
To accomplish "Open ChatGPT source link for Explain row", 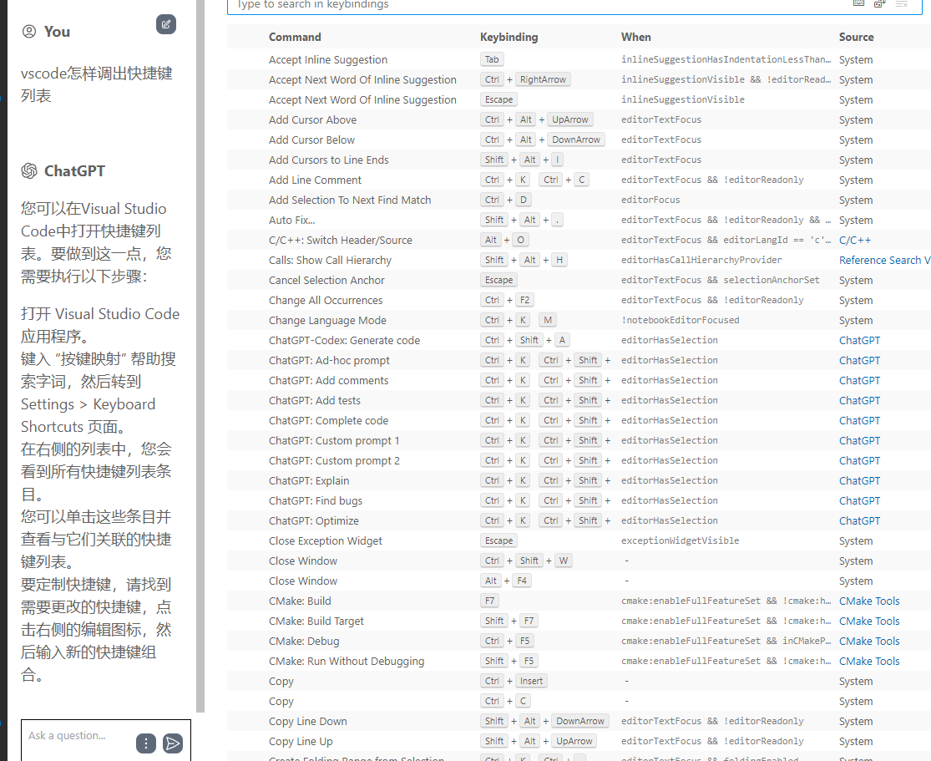I will (x=859, y=480).
